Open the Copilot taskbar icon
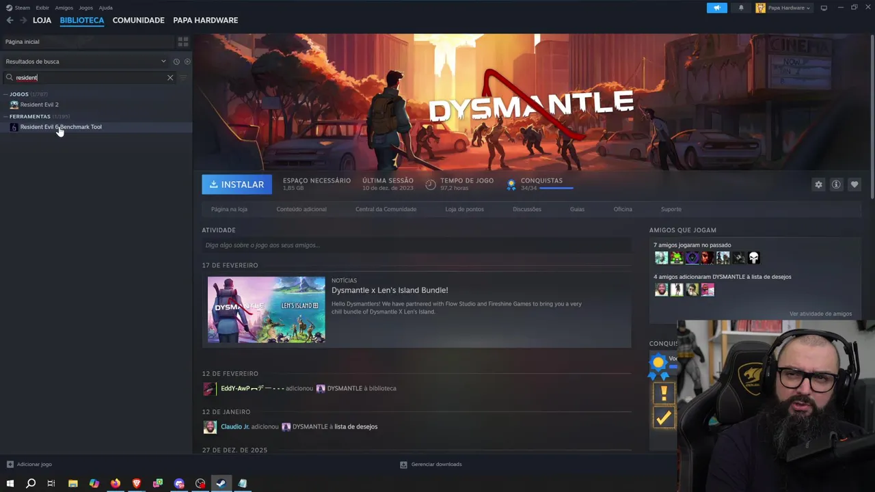This screenshot has width=875, height=492. coord(94,483)
